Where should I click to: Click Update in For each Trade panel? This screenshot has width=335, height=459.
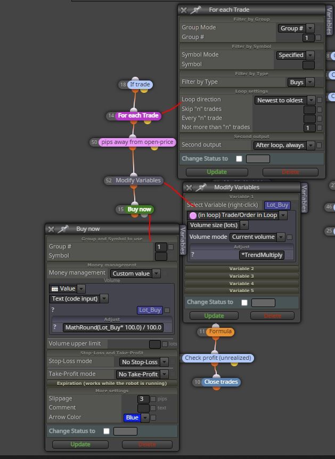(217, 172)
